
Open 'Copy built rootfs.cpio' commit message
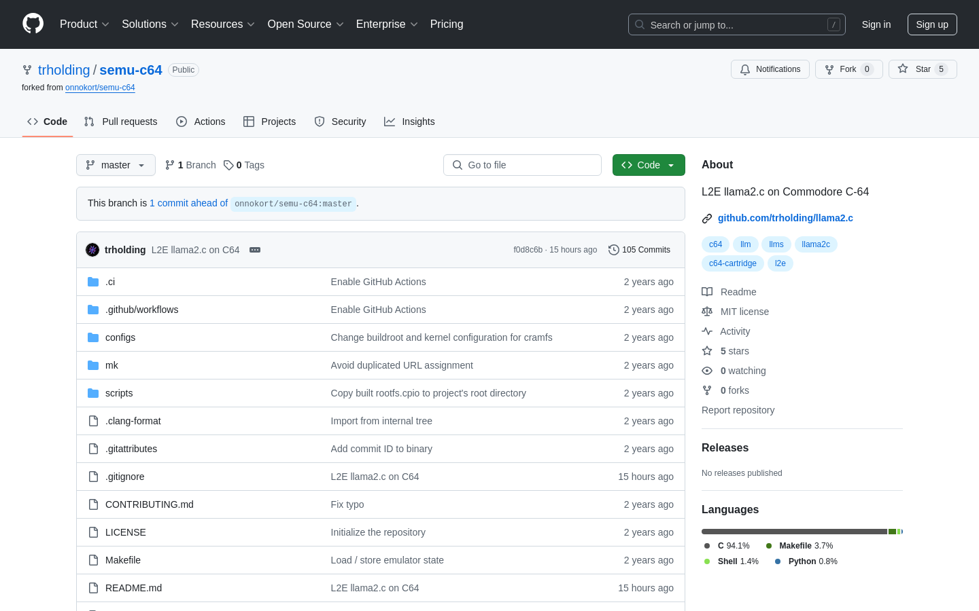pos(428,393)
